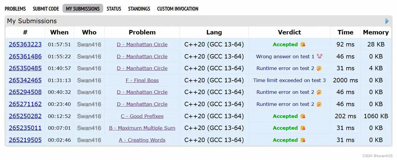397x160 pixels.
Task: Click the blue arrow icon beside My Submissions
Action: point(387,21)
